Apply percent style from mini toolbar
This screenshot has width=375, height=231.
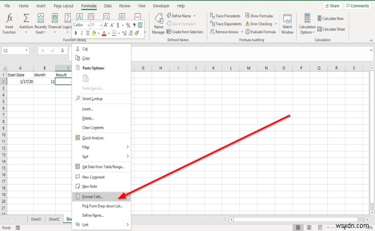click(128, 25)
